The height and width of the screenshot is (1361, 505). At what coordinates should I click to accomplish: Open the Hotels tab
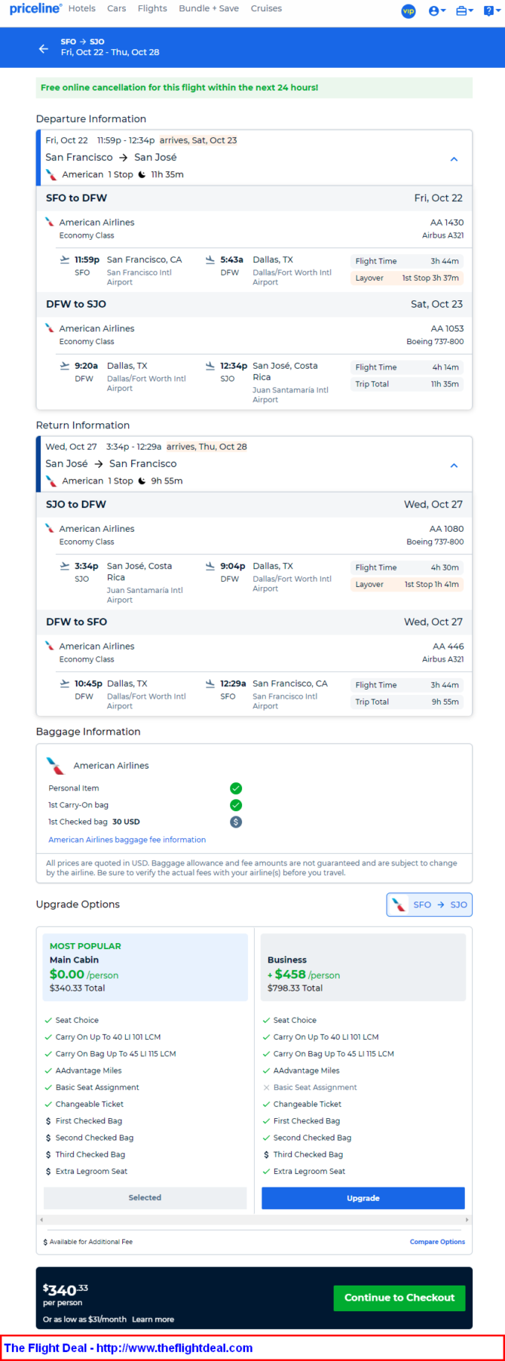pos(81,9)
